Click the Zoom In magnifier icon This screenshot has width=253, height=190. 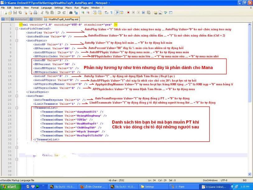coord(83,12)
